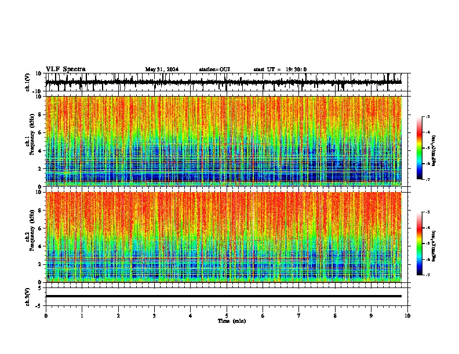
Task: Click time axis tick label "2"
Action: [118, 316]
